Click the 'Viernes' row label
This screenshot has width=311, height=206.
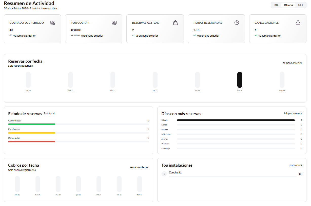165,144
